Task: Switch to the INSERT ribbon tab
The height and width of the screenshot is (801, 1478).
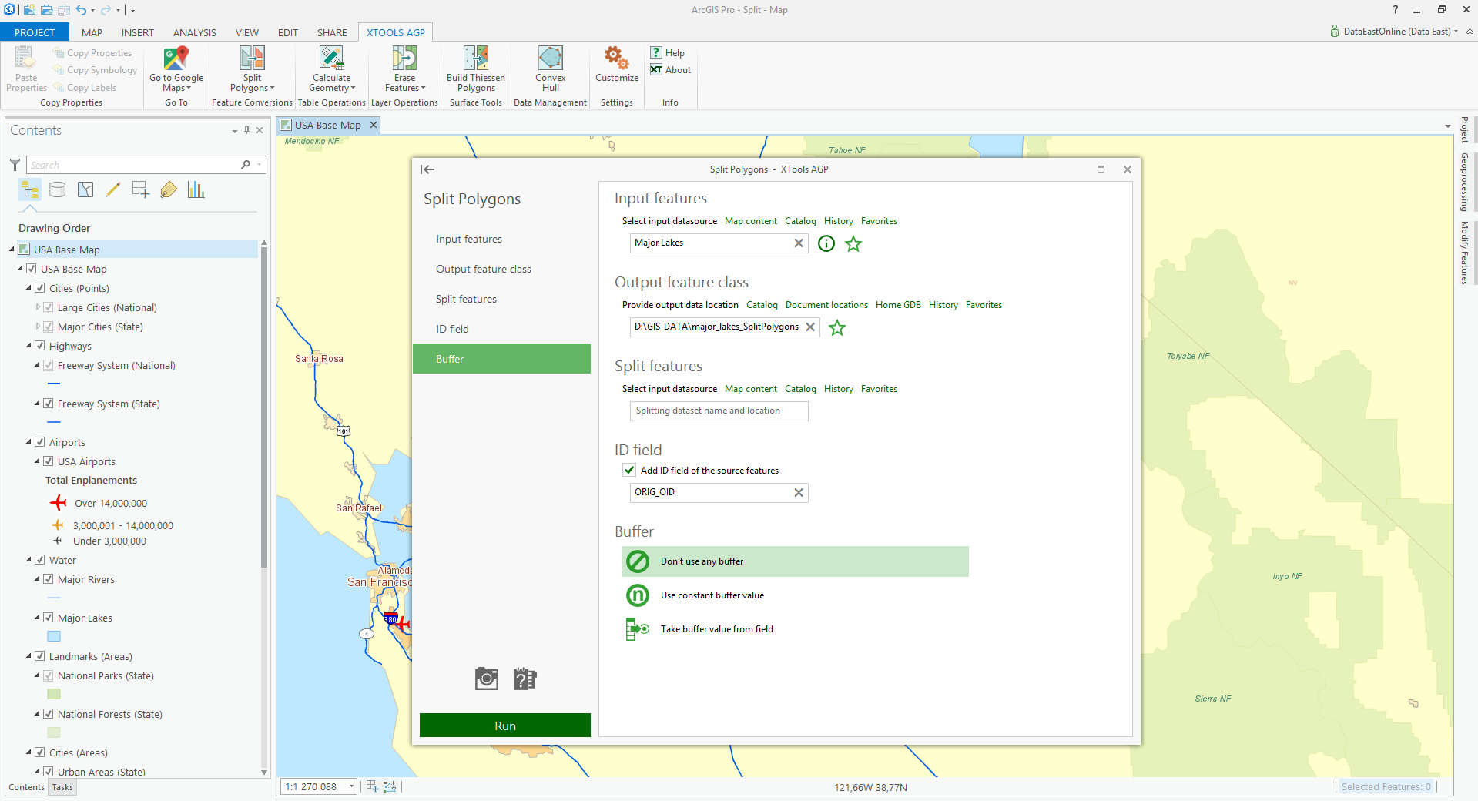Action: tap(138, 32)
